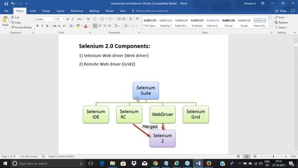Screen dimensions: 298x168
Task: Click the Share button
Action: tap(281, 11)
